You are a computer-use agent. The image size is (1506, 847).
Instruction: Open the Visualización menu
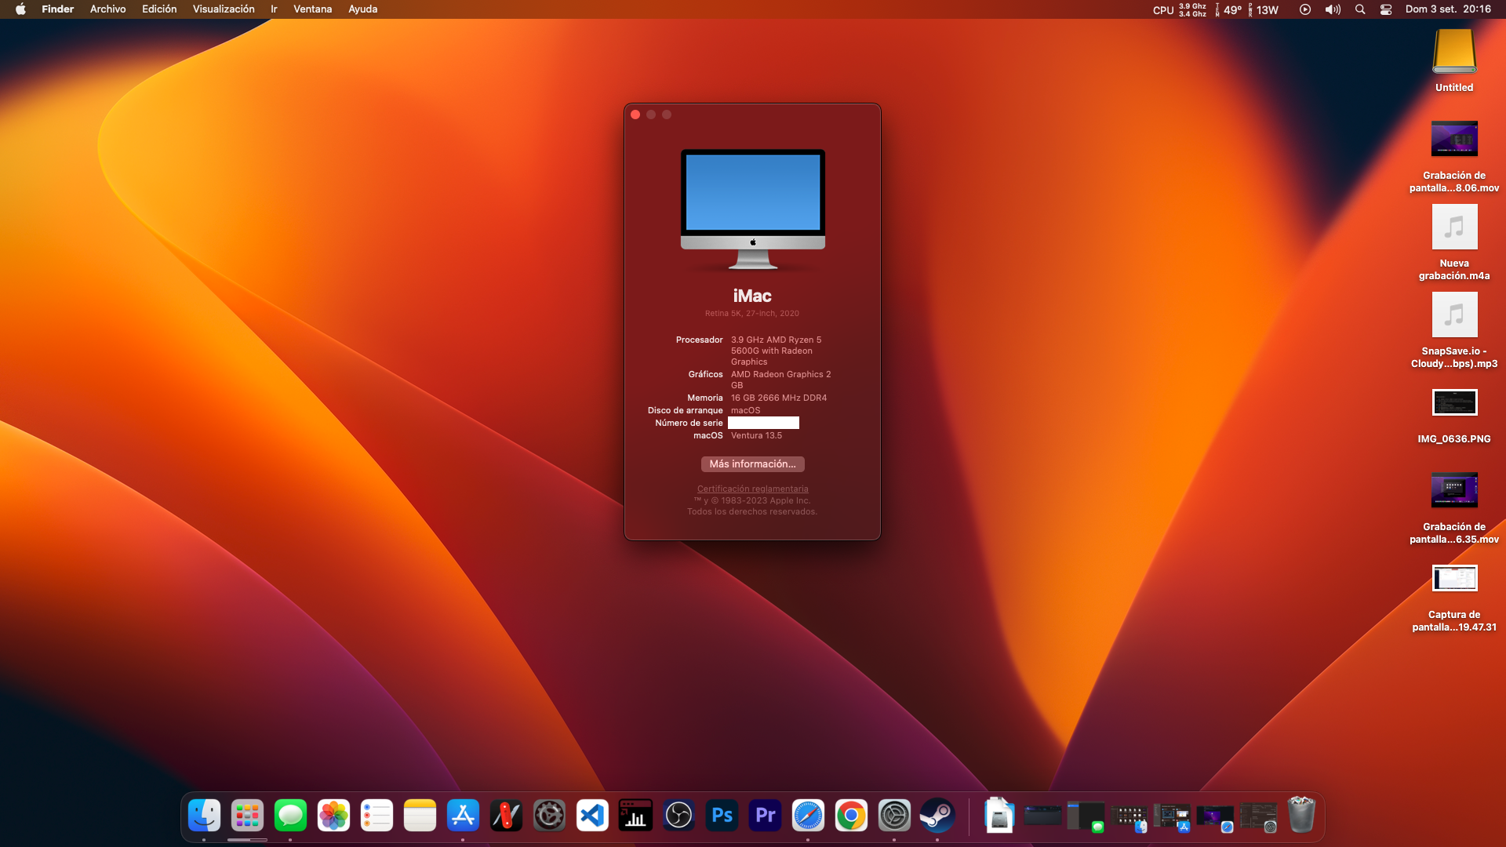point(224,9)
